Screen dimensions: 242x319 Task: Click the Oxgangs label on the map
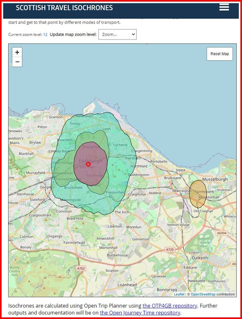[x=55, y=236]
